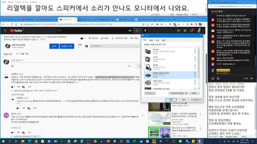
Task: Open the 정렬 기준 comment sort dropdown
Action: coord(22,54)
